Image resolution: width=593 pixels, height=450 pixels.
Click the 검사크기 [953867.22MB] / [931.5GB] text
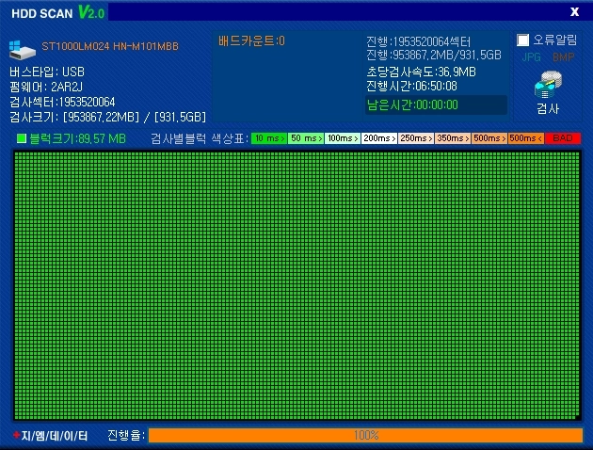point(108,118)
